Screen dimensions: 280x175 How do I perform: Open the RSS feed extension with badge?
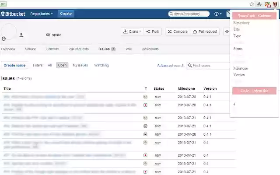click(x=268, y=4)
